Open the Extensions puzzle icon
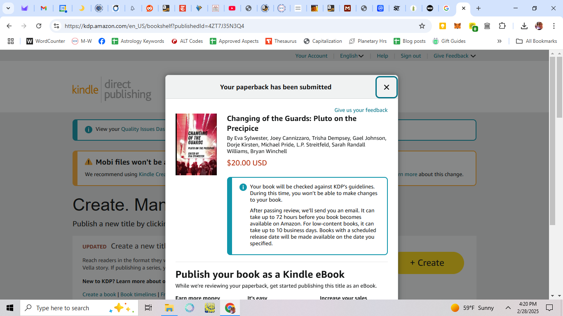This screenshot has width=563, height=316. (502, 26)
